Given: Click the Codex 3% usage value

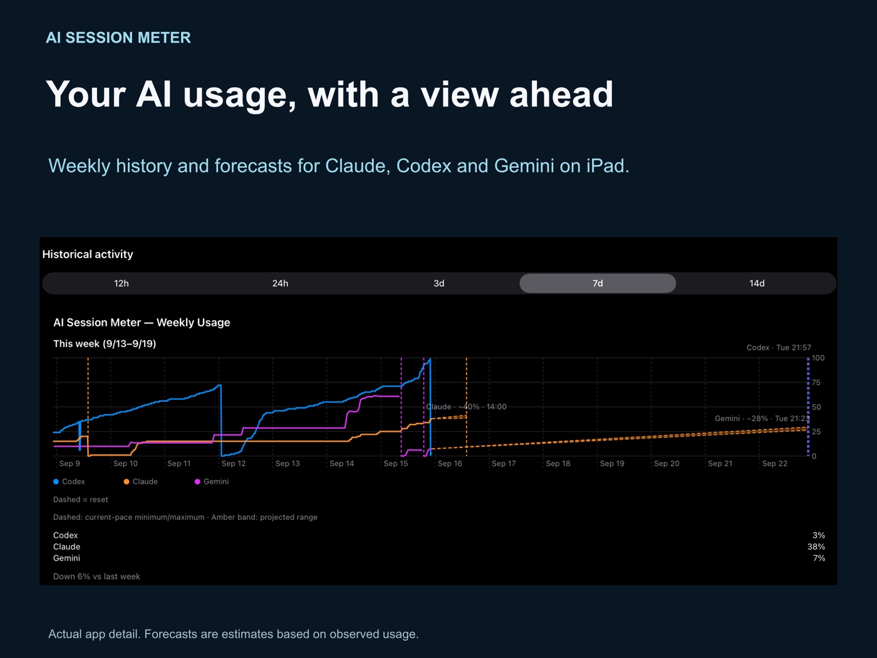Looking at the screenshot, I should tap(819, 535).
